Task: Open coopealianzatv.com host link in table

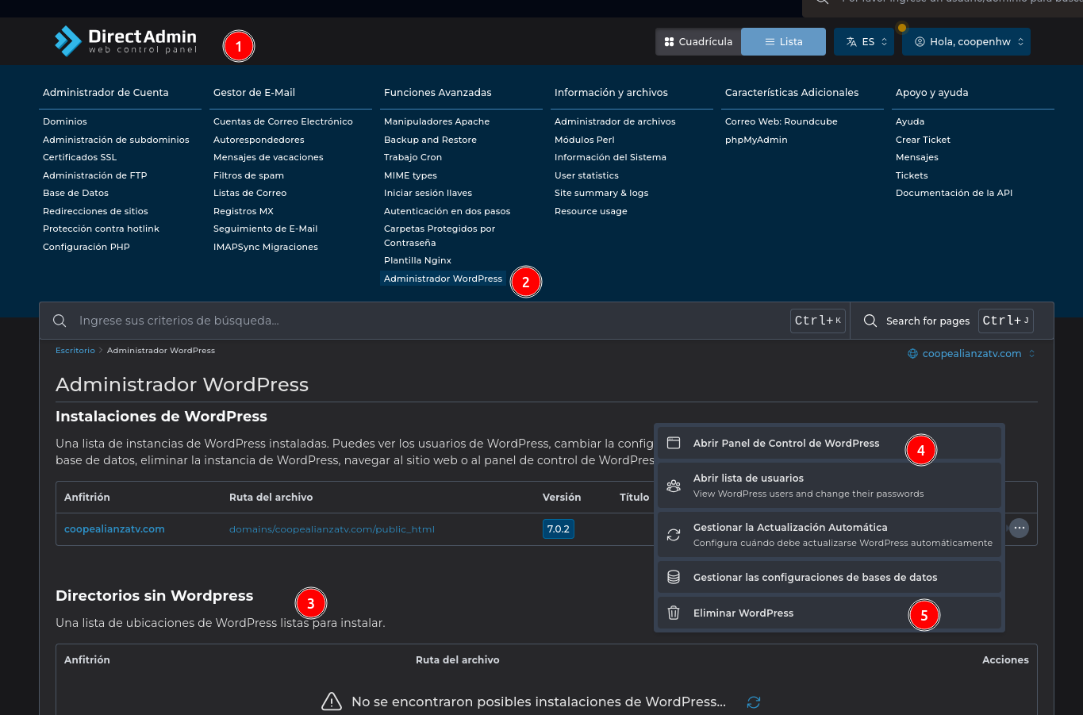Action: [x=114, y=529]
